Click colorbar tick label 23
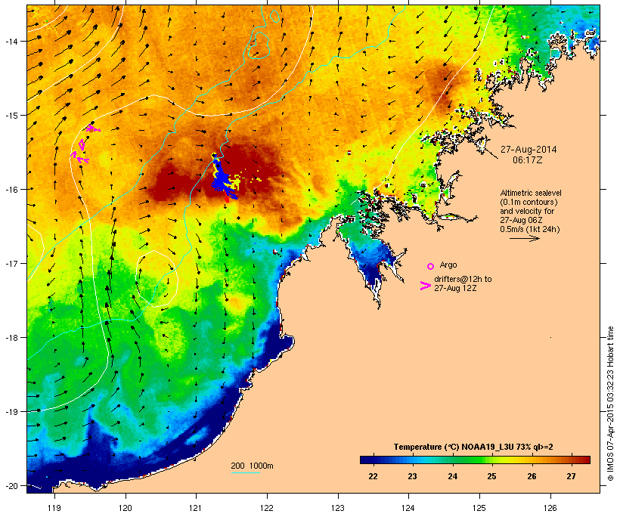This screenshot has height=514, width=620. click(412, 476)
